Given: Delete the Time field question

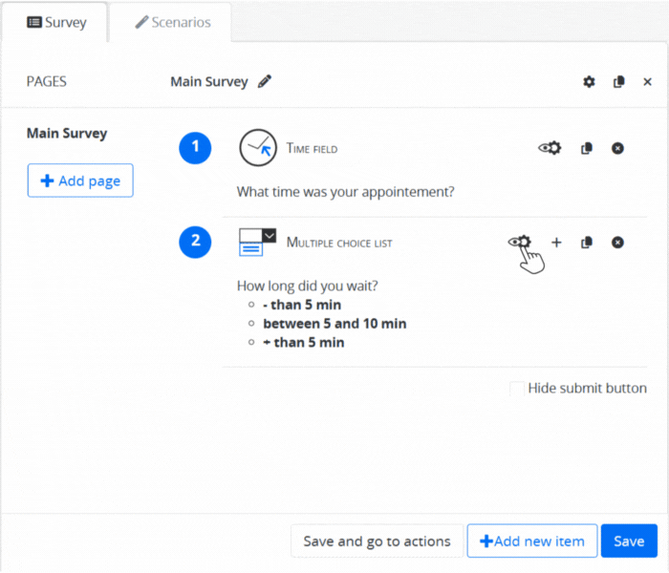Looking at the screenshot, I should [x=617, y=148].
